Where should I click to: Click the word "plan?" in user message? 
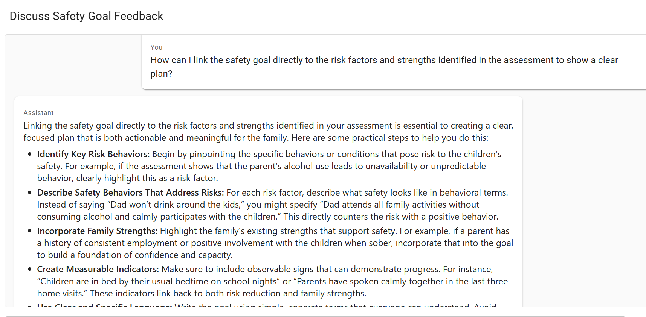tap(161, 74)
